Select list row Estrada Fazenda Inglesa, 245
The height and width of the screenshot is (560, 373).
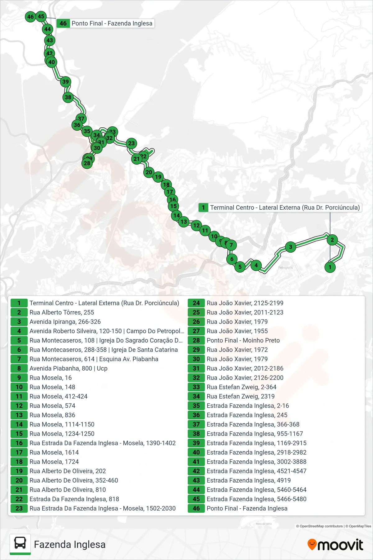click(275, 415)
